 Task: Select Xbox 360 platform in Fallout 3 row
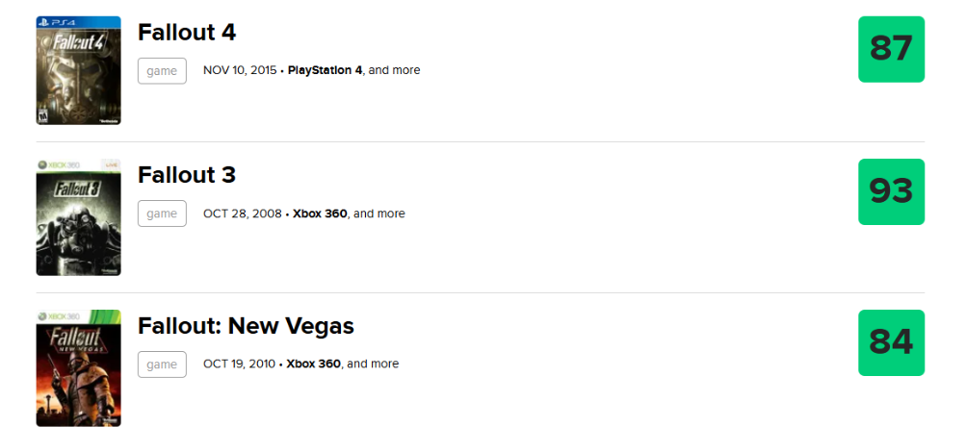point(320,213)
